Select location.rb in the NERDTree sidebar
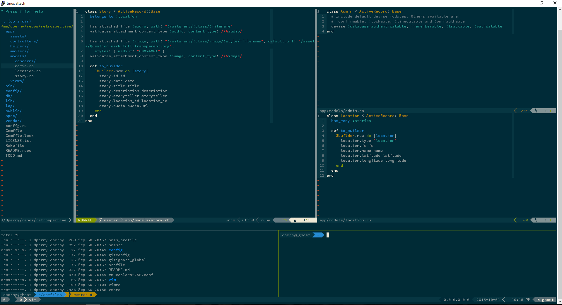Viewport: 562px width, 305px height. [x=28, y=71]
